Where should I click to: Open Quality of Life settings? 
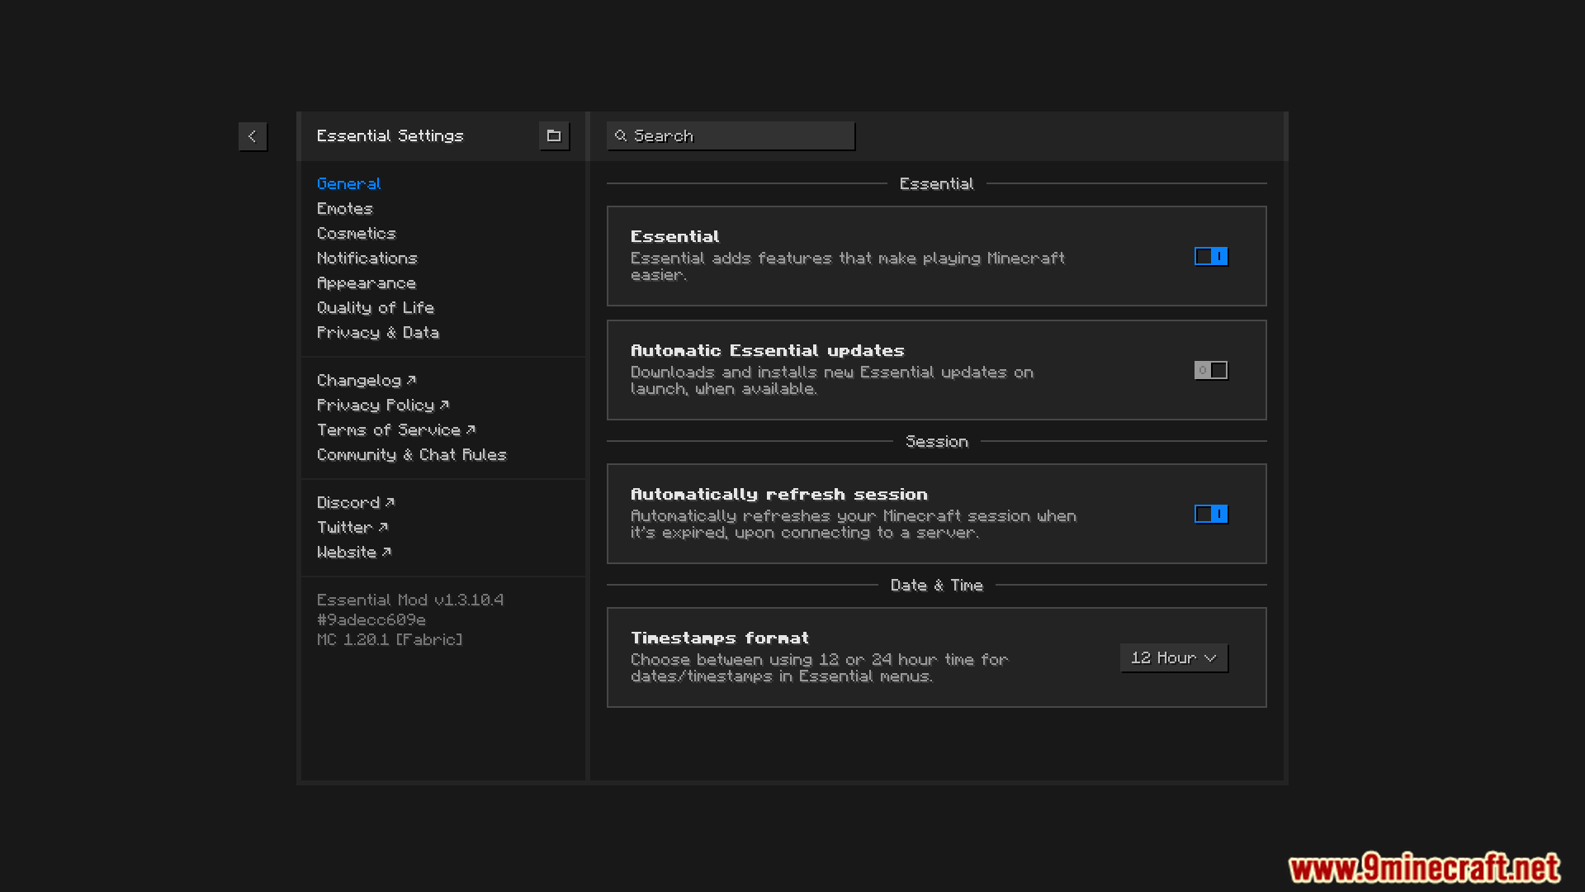376,308
